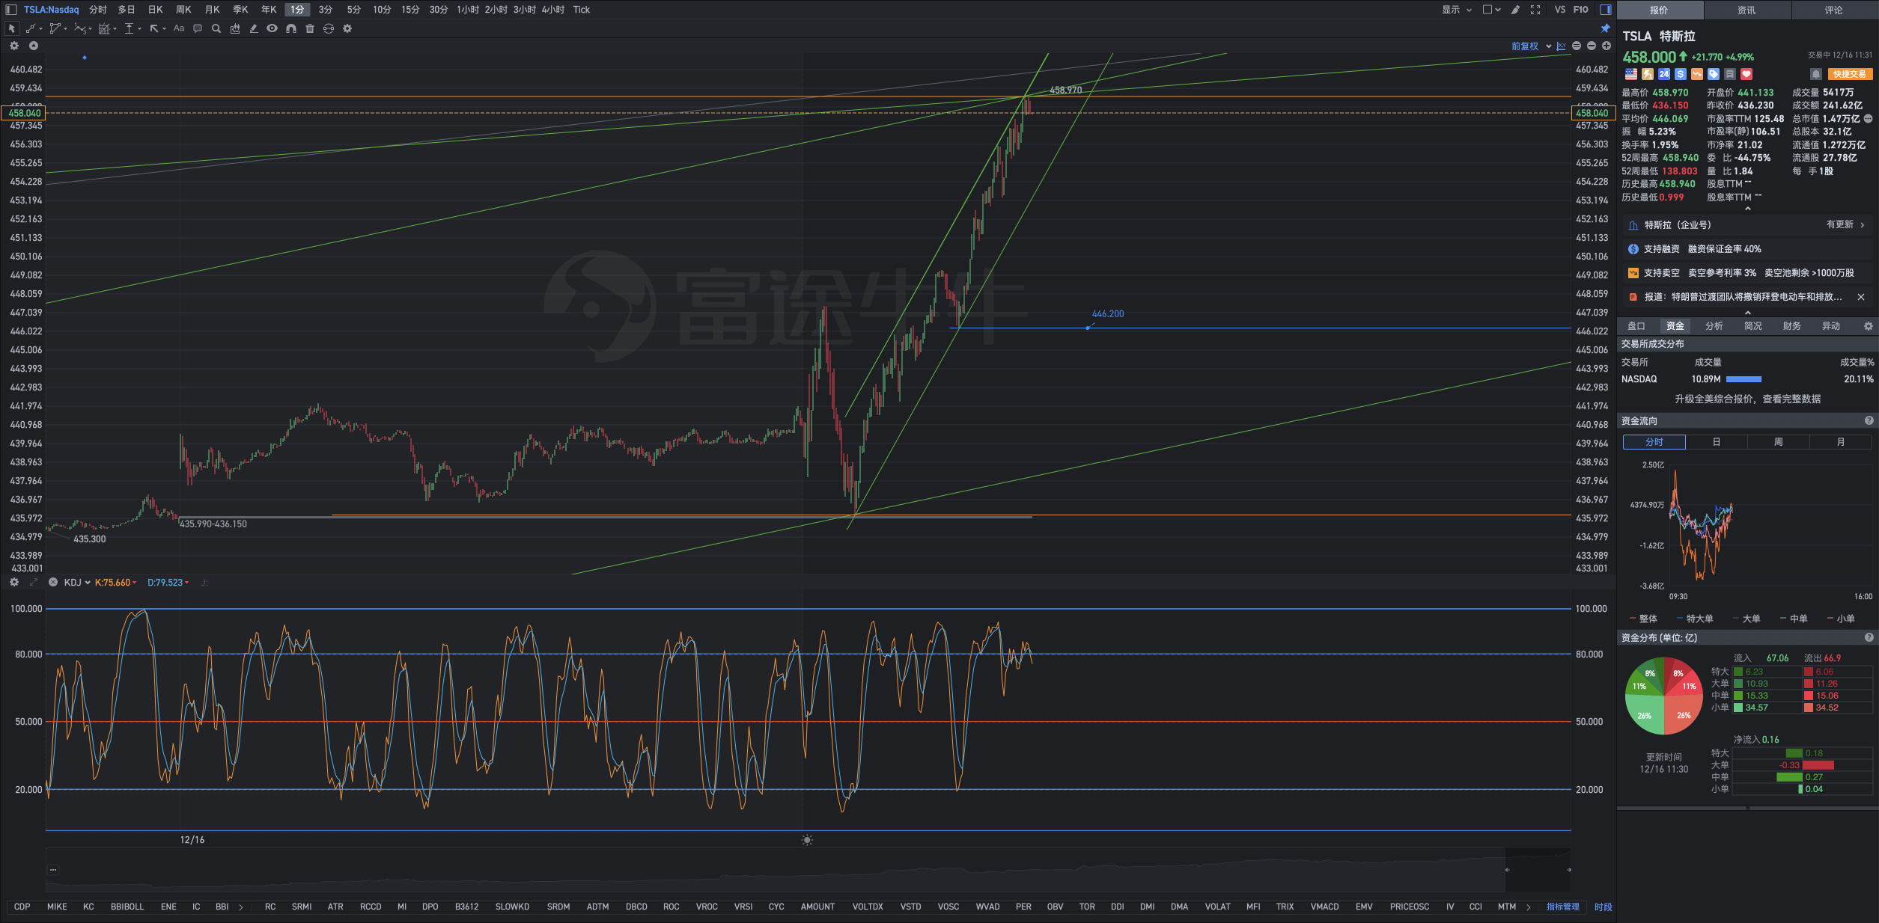This screenshot has width=1879, height=923.
Task: Close the Trump EV news banner
Action: click(x=1861, y=297)
